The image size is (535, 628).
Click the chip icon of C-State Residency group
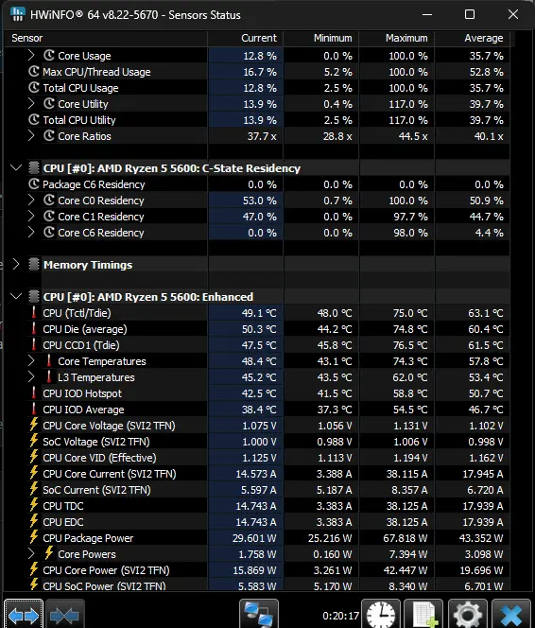pyautogui.click(x=34, y=168)
